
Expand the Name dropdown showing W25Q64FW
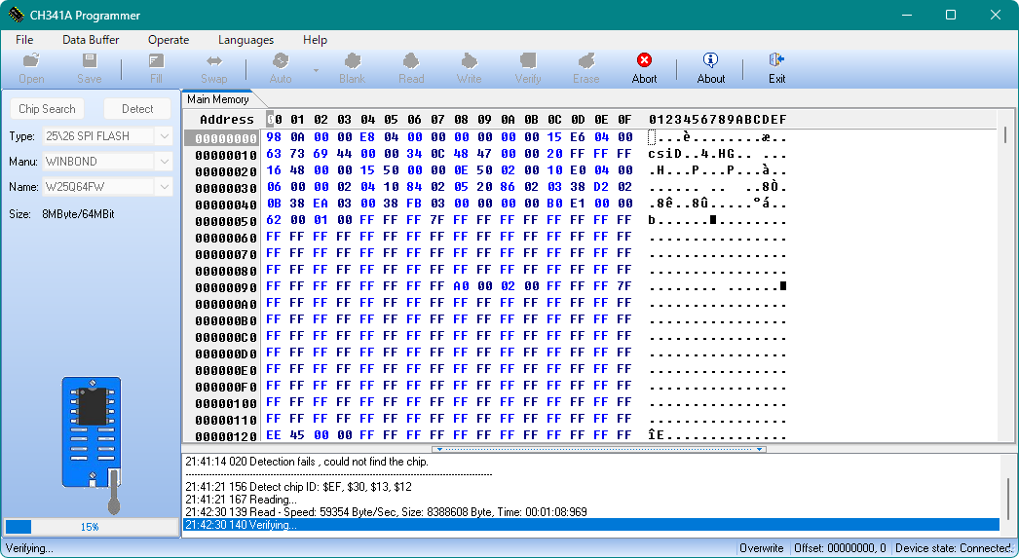(x=164, y=186)
